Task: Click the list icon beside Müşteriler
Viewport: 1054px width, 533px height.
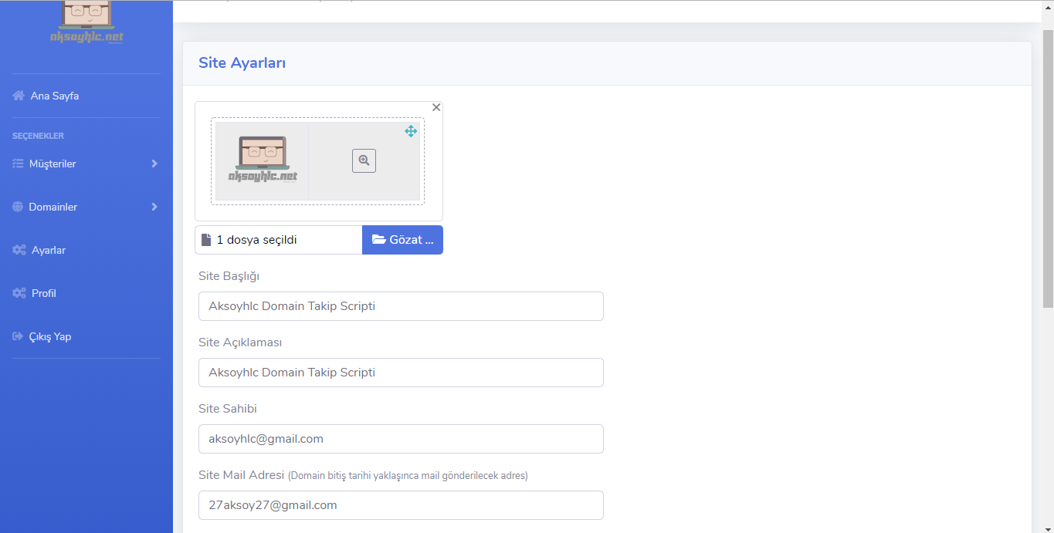Action: pos(18,164)
